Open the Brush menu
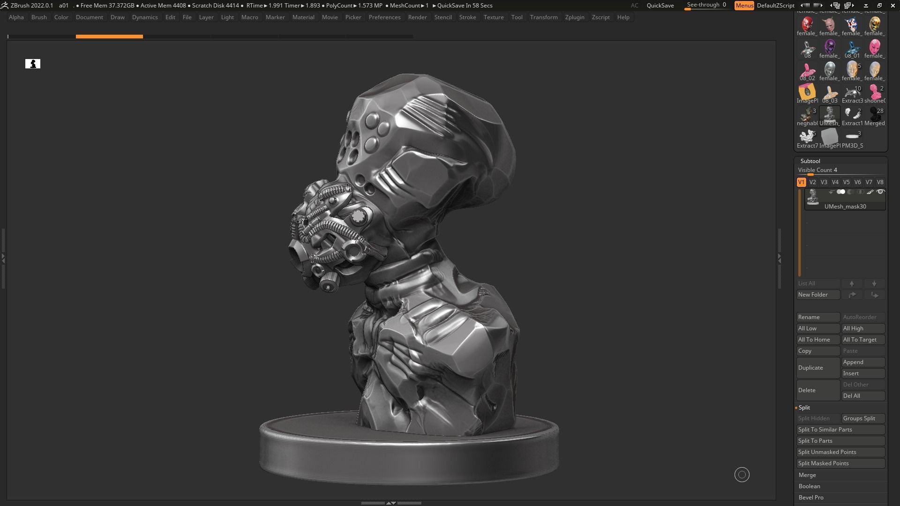 coord(39,17)
